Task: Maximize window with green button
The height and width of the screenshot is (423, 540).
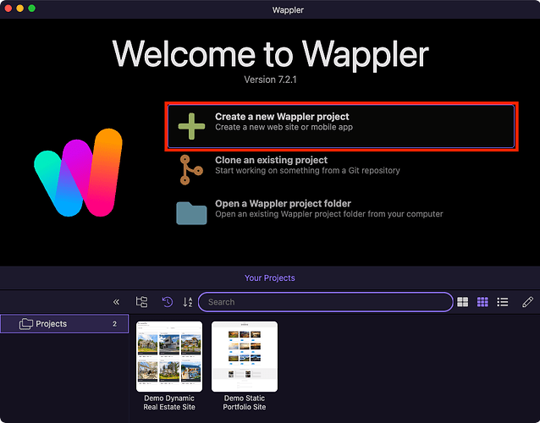Action: coord(31,8)
